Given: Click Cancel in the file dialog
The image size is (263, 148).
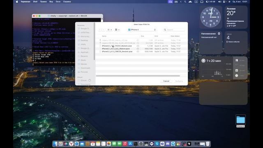Looking at the screenshot, I should pyautogui.click(x=166, y=81).
